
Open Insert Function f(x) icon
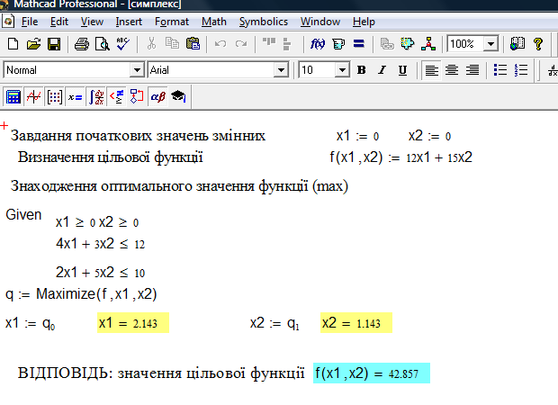tap(318, 44)
